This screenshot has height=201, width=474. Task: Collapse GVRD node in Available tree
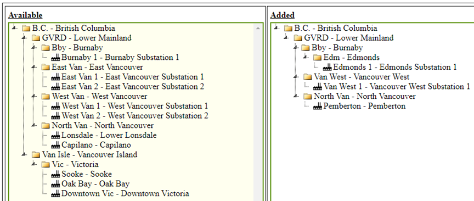click(24, 37)
